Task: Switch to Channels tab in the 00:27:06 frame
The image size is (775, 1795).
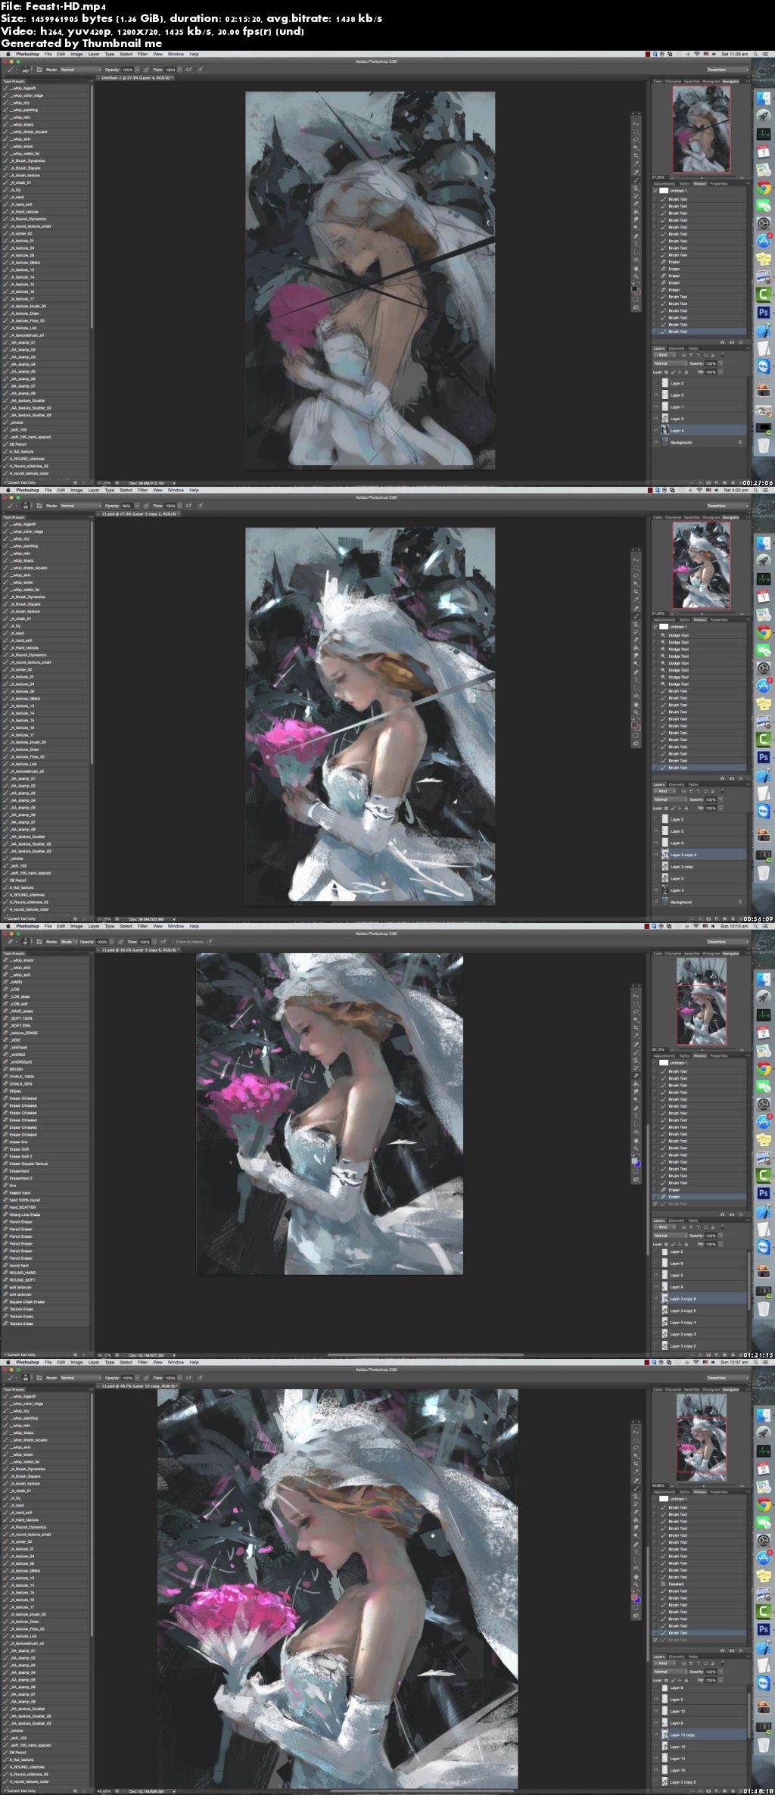Action: (676, 348)
